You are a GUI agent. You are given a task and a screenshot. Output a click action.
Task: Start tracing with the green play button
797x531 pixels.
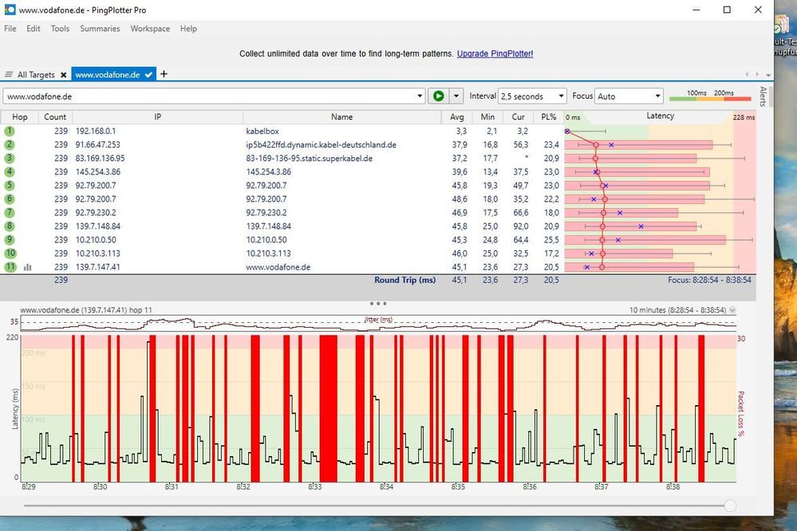[x=440, y=95]
